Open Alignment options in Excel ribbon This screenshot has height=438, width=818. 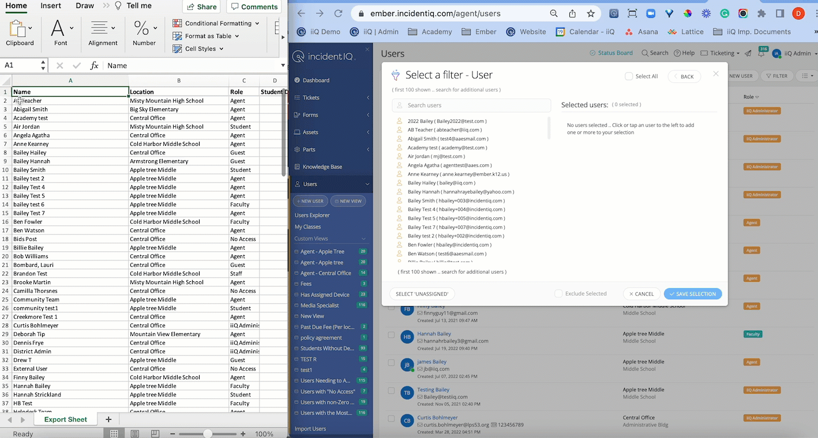point(103,33)
